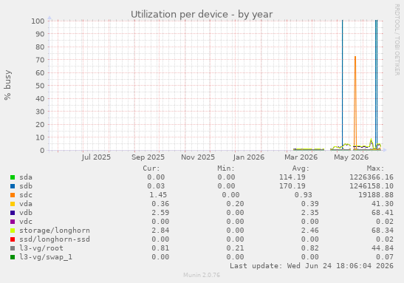Click sdc max value 19188.88

[376, 195]
